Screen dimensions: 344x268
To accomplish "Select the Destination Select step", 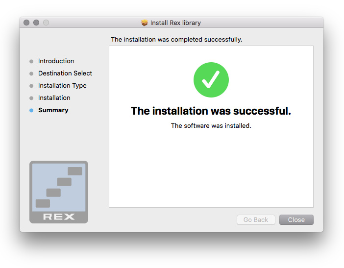I will [x=65, y=73].
